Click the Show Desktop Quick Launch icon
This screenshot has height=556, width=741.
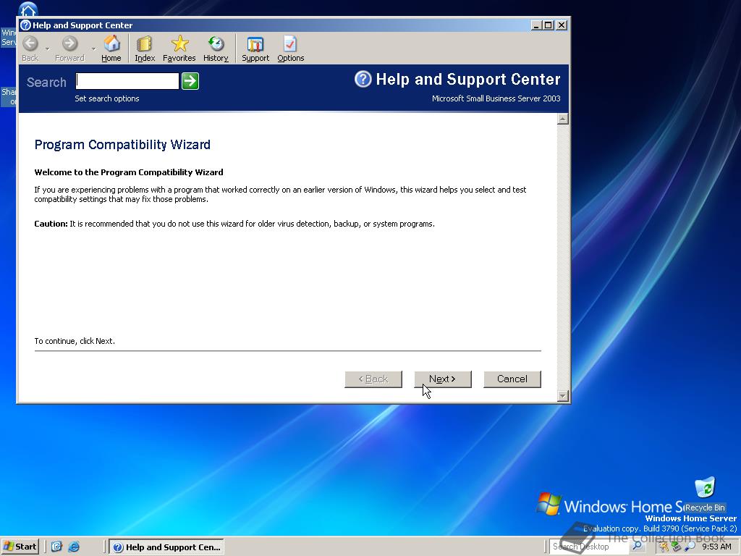pos(56,547)
